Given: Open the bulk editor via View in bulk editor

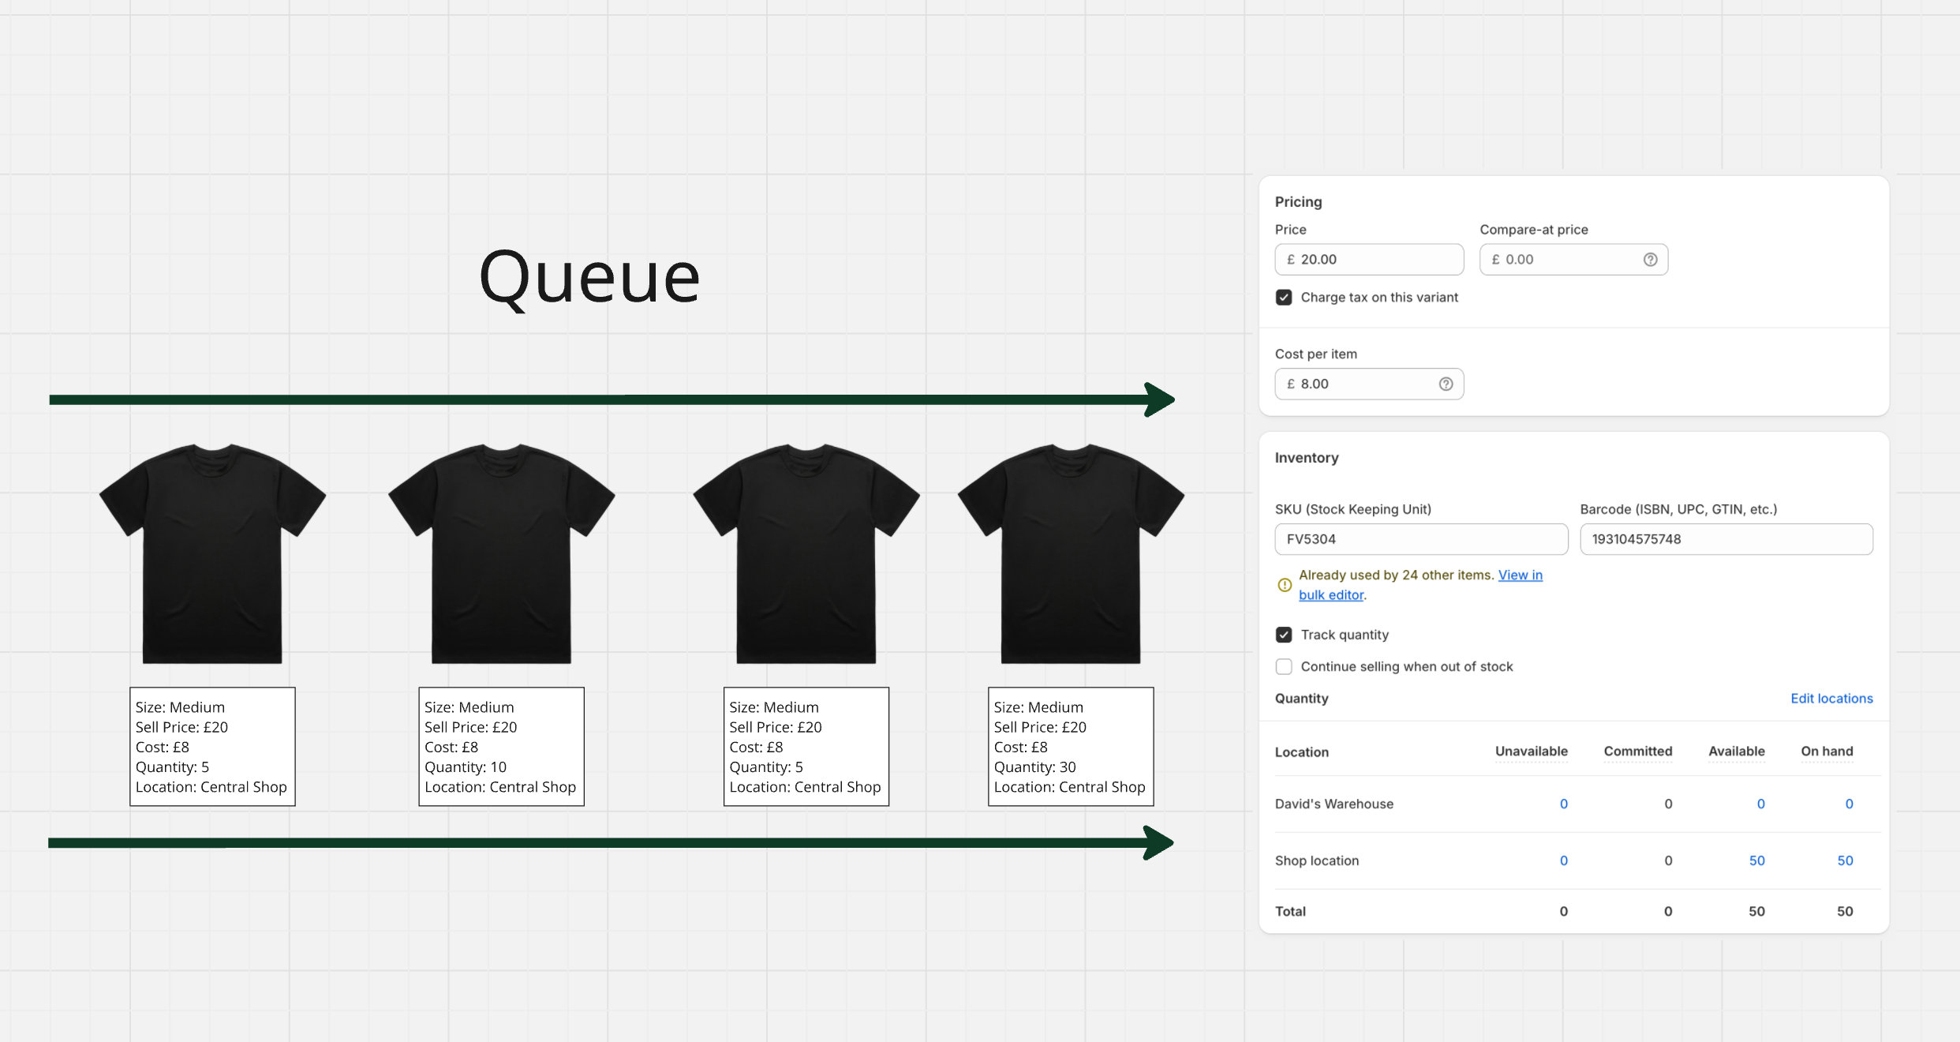Looking at the screenshot, I should pos(1520,575).
